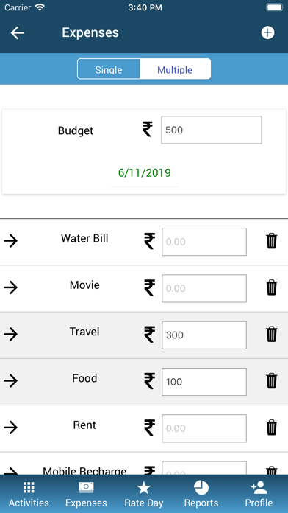This screenshot has height=513, width=288.
Task: Open Water Bill details arrow
Action: coord(11,242)
